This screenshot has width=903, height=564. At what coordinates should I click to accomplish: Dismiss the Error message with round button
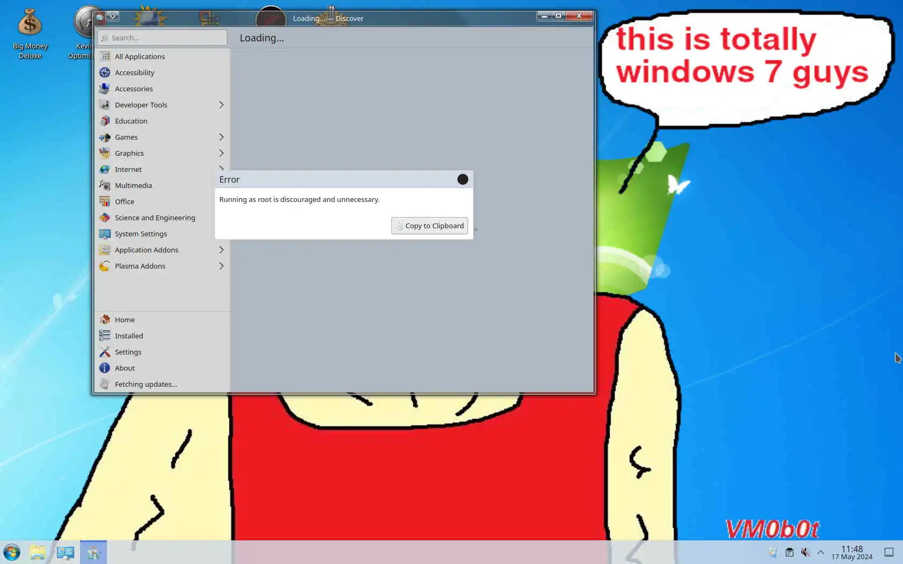click(x=463, y=179)
